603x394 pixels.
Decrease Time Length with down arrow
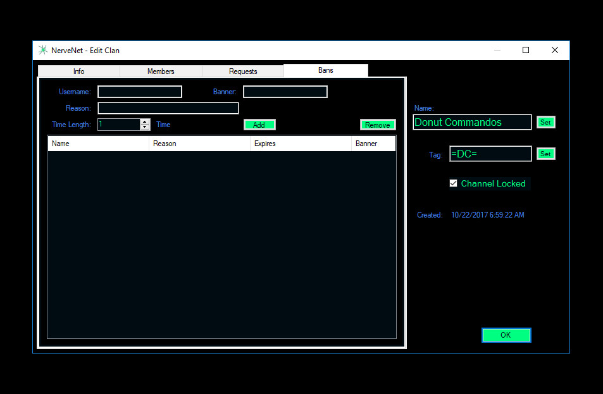[x=145, y=128]
